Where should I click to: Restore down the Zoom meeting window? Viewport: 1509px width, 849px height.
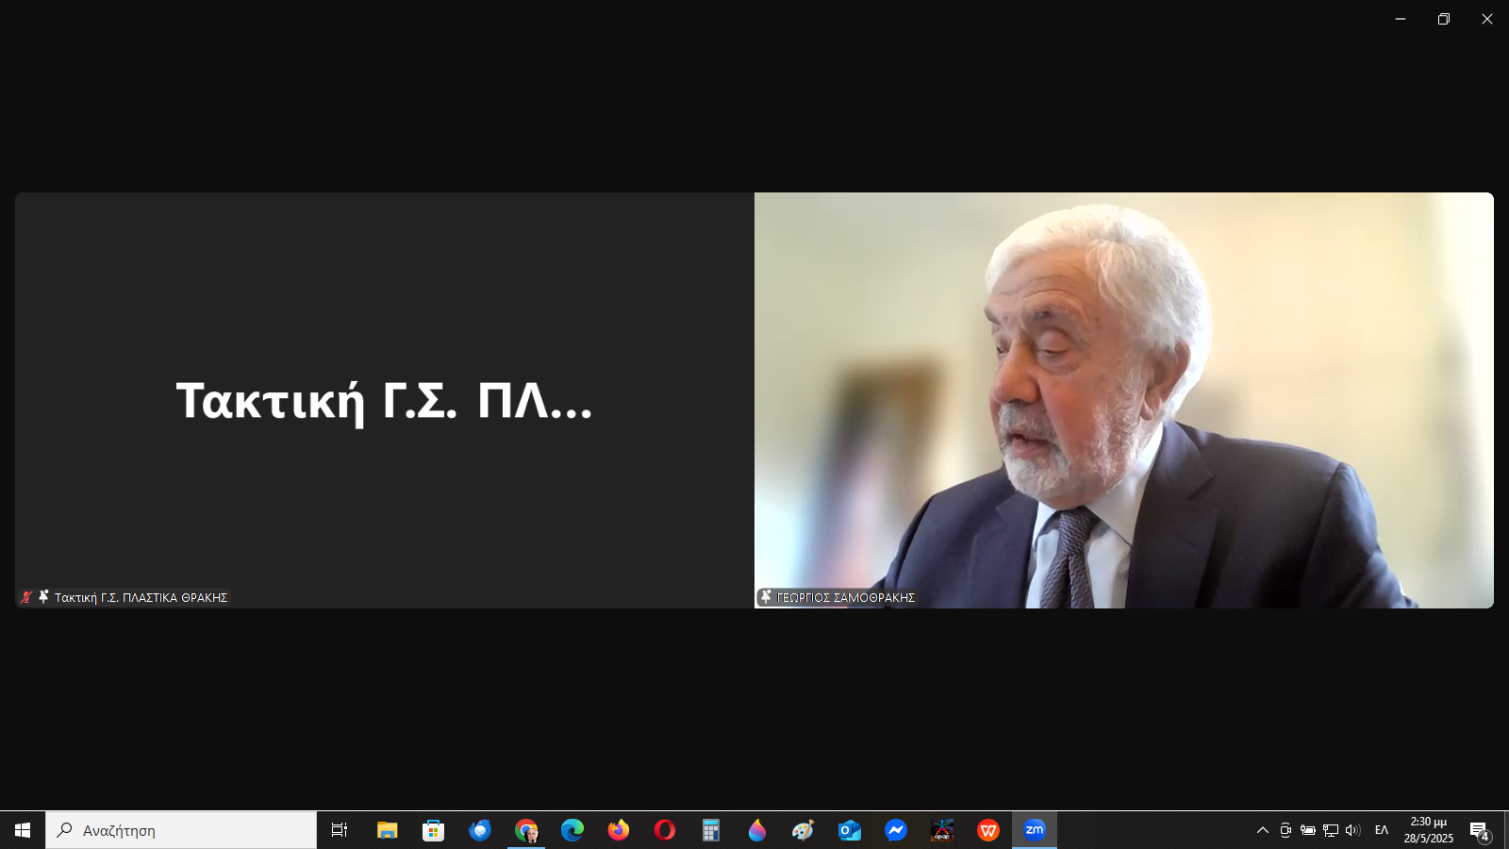pyautogui.click(x=1444, y=19)
